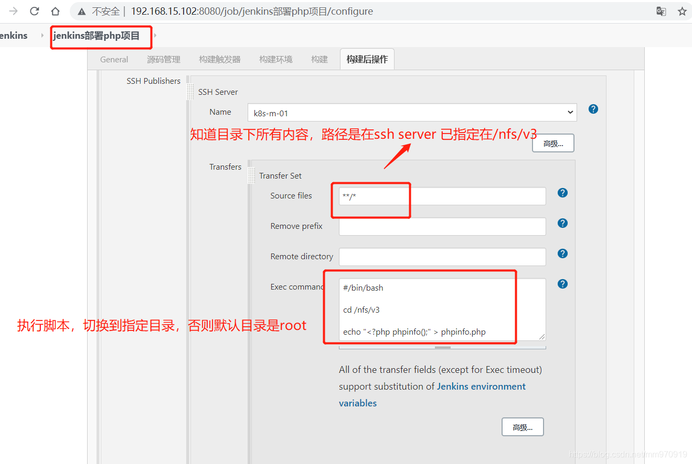Click the '#/bin/bash' line in Exec command
692x464 pixels.
tap(363, 288)
